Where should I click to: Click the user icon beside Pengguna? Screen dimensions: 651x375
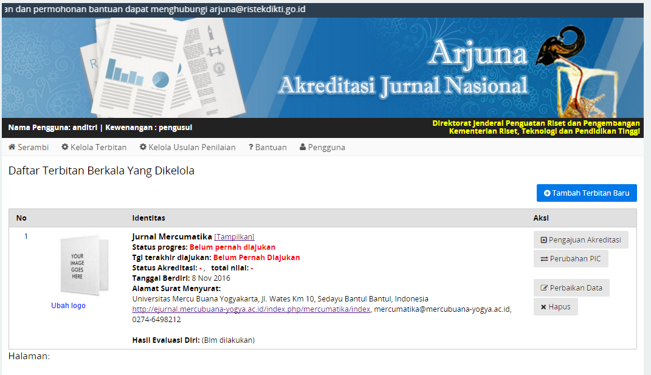coord(303,147)
